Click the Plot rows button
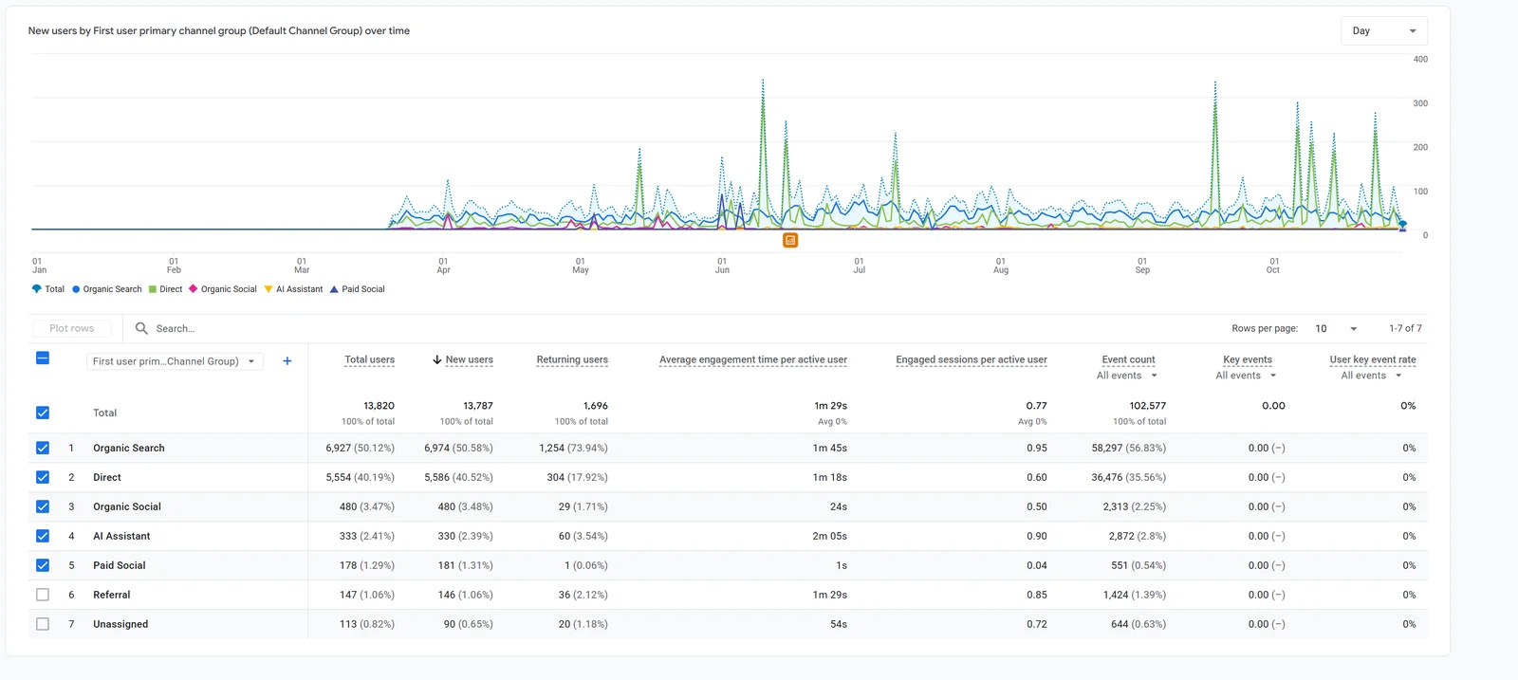1518x680 pixels. point(72,328)
